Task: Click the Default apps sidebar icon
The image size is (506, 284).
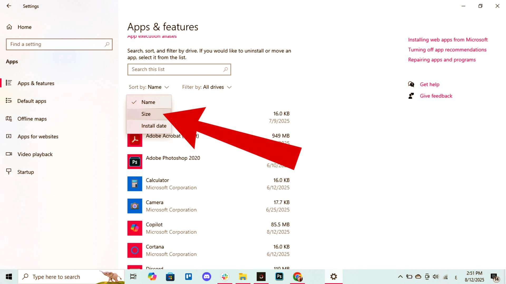Action: tap(9, 101)
